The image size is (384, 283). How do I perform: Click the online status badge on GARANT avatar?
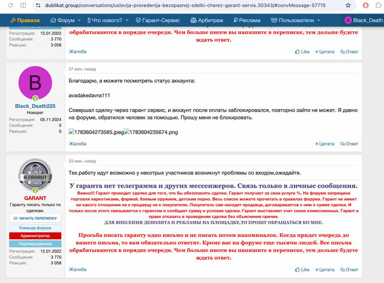pos(35,191)
